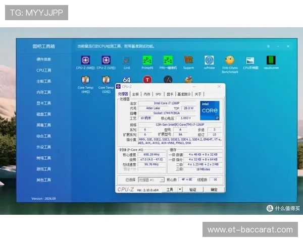The width and height of the screenshot is (303, 242).
Task: Open the 硬件信息 sidebar category
Action: [x=43, y=59]
